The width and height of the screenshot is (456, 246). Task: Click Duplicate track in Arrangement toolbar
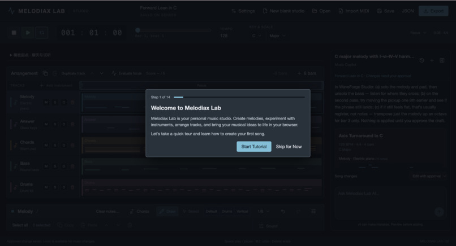(74, 73)
